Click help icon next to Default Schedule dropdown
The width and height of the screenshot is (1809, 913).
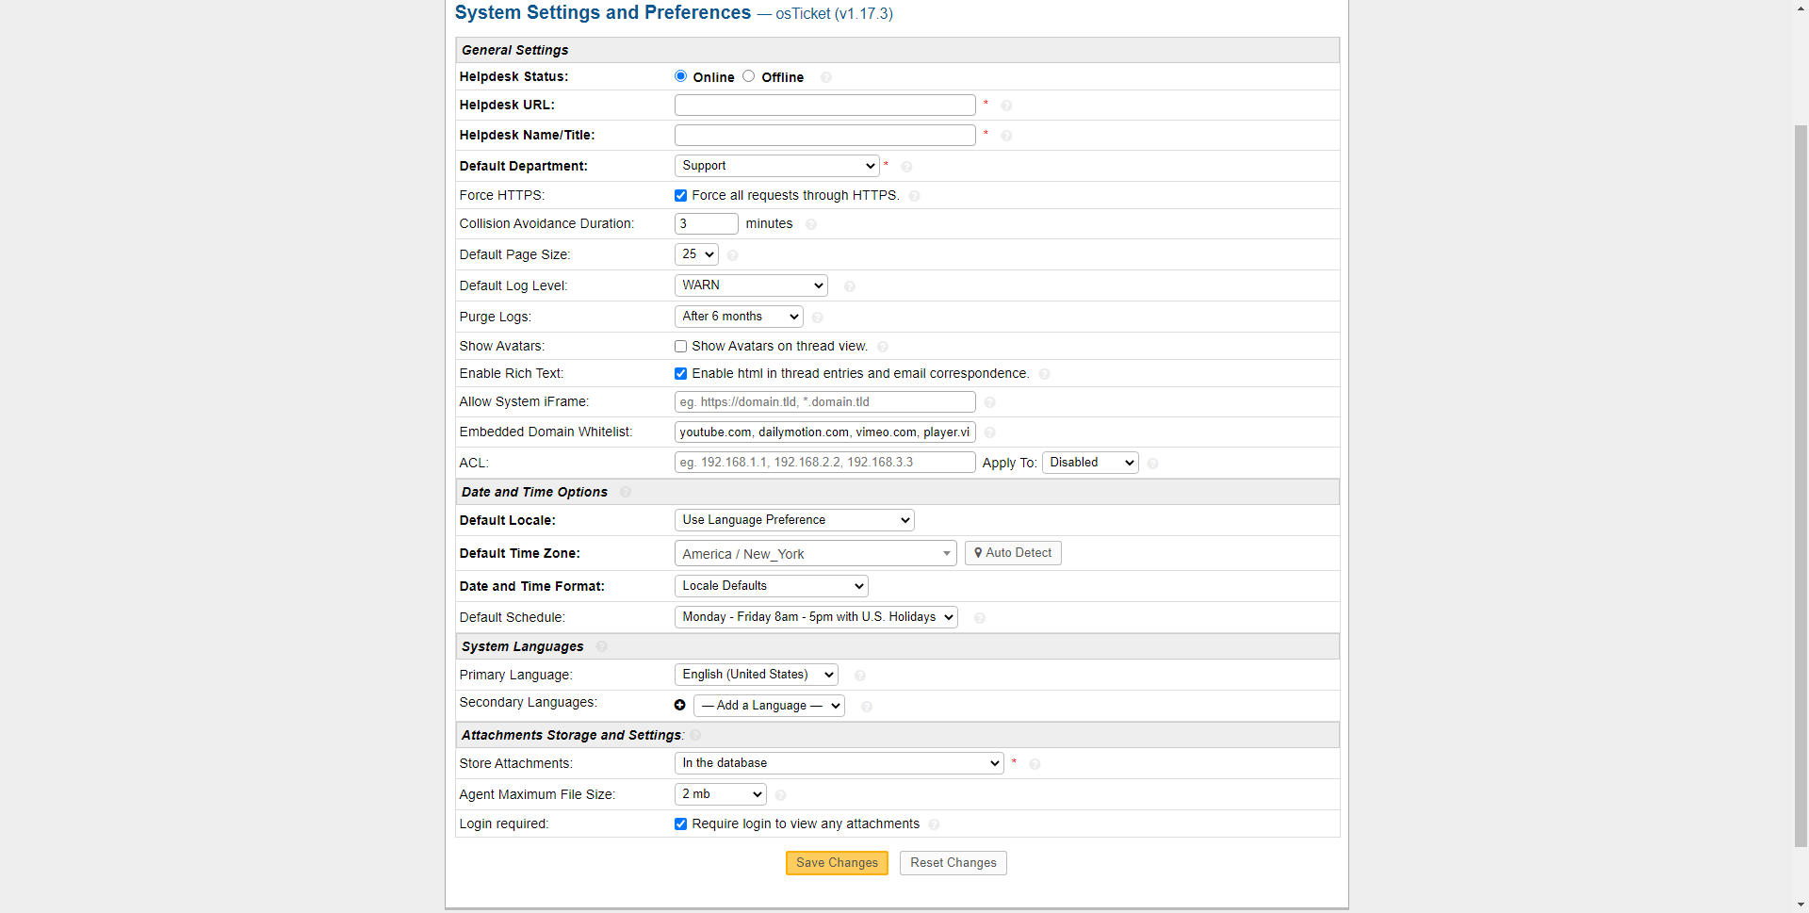pos(980,618)
